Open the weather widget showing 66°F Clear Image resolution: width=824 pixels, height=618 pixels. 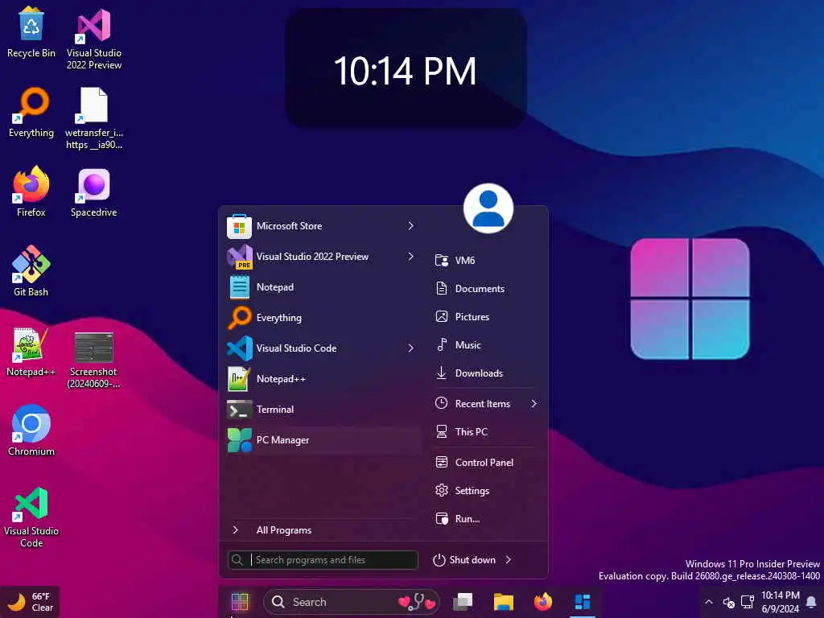pyautogui.click(x=30, y=602)
